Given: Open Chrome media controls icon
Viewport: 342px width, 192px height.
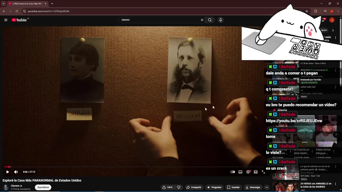Looking at the screenshot, I should point(325,11).
